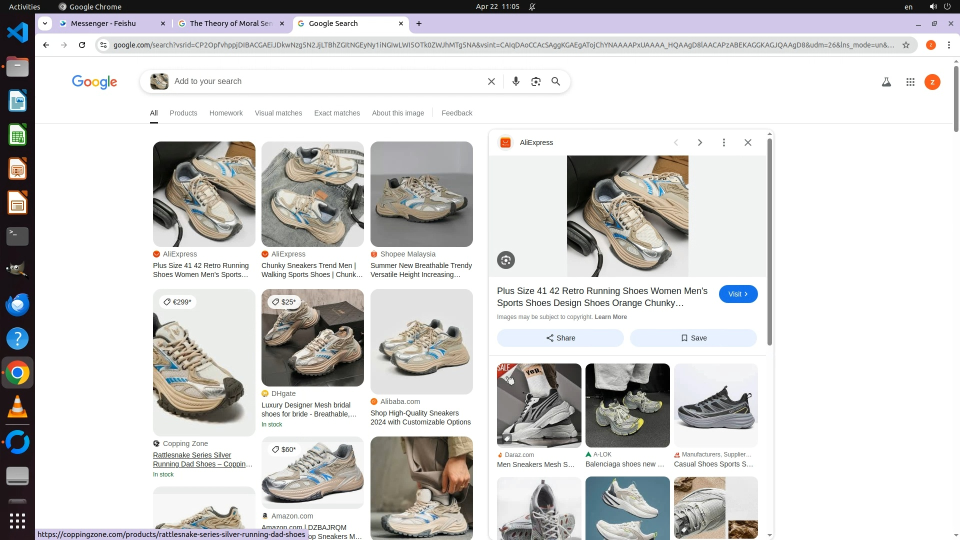Click the Lens icon on preview image

pos(505,260)
